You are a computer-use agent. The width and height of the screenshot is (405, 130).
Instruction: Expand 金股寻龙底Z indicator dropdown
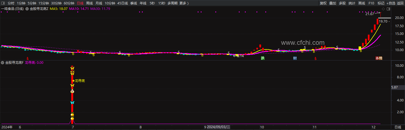(27, 9)
